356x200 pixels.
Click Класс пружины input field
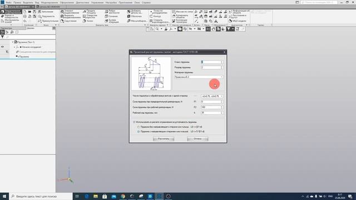click(x=210, y=62)
